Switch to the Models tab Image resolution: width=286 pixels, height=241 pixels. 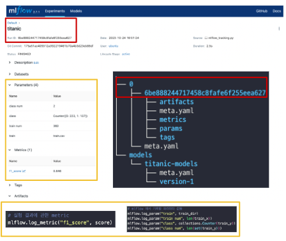[x=76, y=11]
